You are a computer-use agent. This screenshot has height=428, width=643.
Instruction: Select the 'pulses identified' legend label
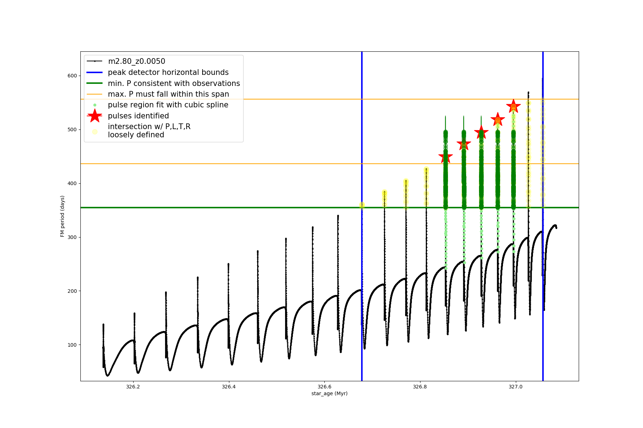click(138, 116)
